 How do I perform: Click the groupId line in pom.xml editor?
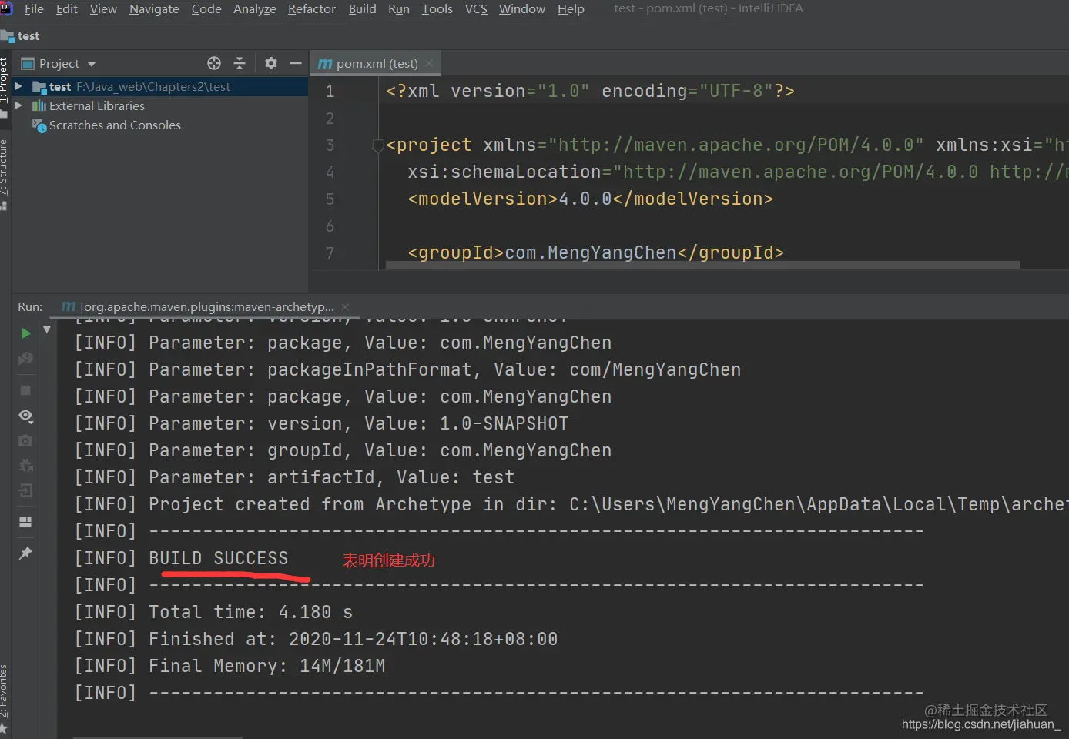click(595, 252)
